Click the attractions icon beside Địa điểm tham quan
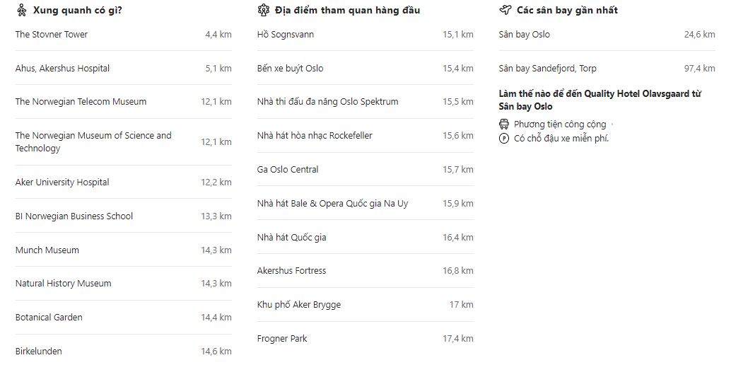The image size is (731, 377). (264, 10)
